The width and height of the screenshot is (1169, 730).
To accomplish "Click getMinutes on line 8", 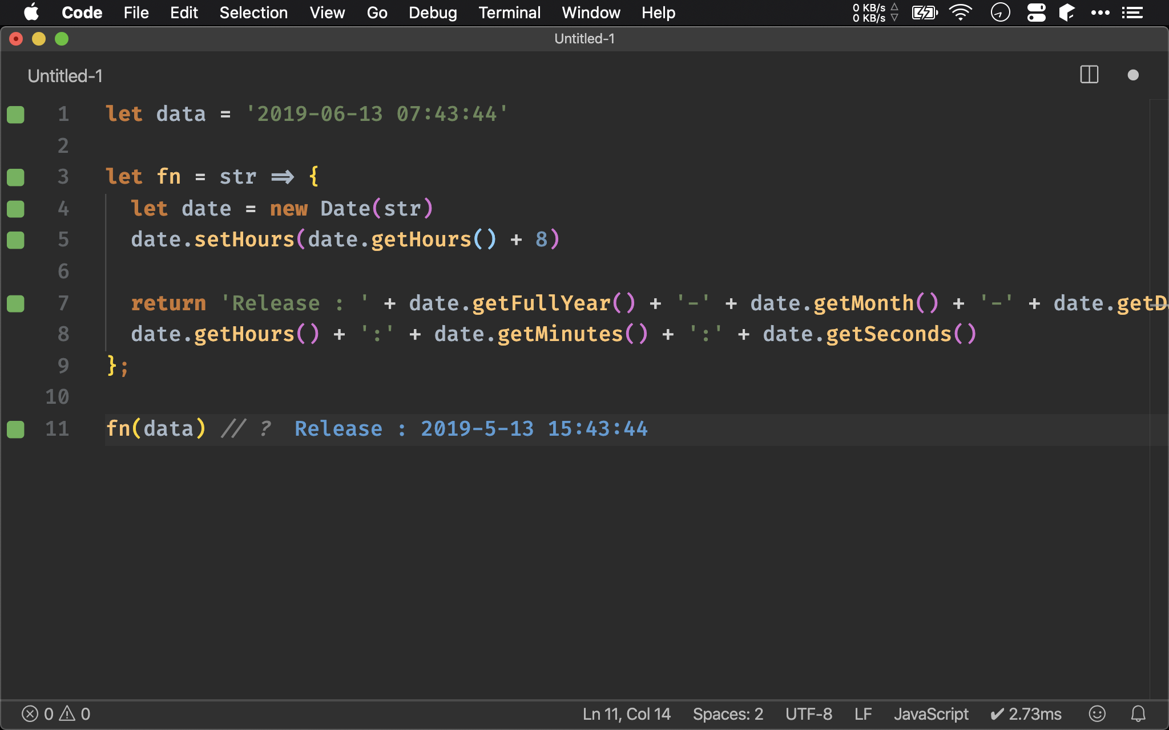I will pos(560,334).
